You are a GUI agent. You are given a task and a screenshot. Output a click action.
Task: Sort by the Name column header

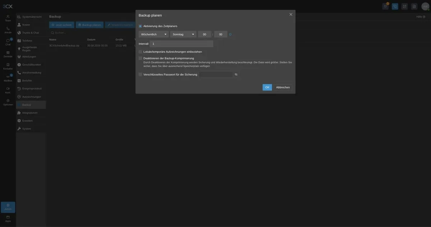tap(53, 39)
